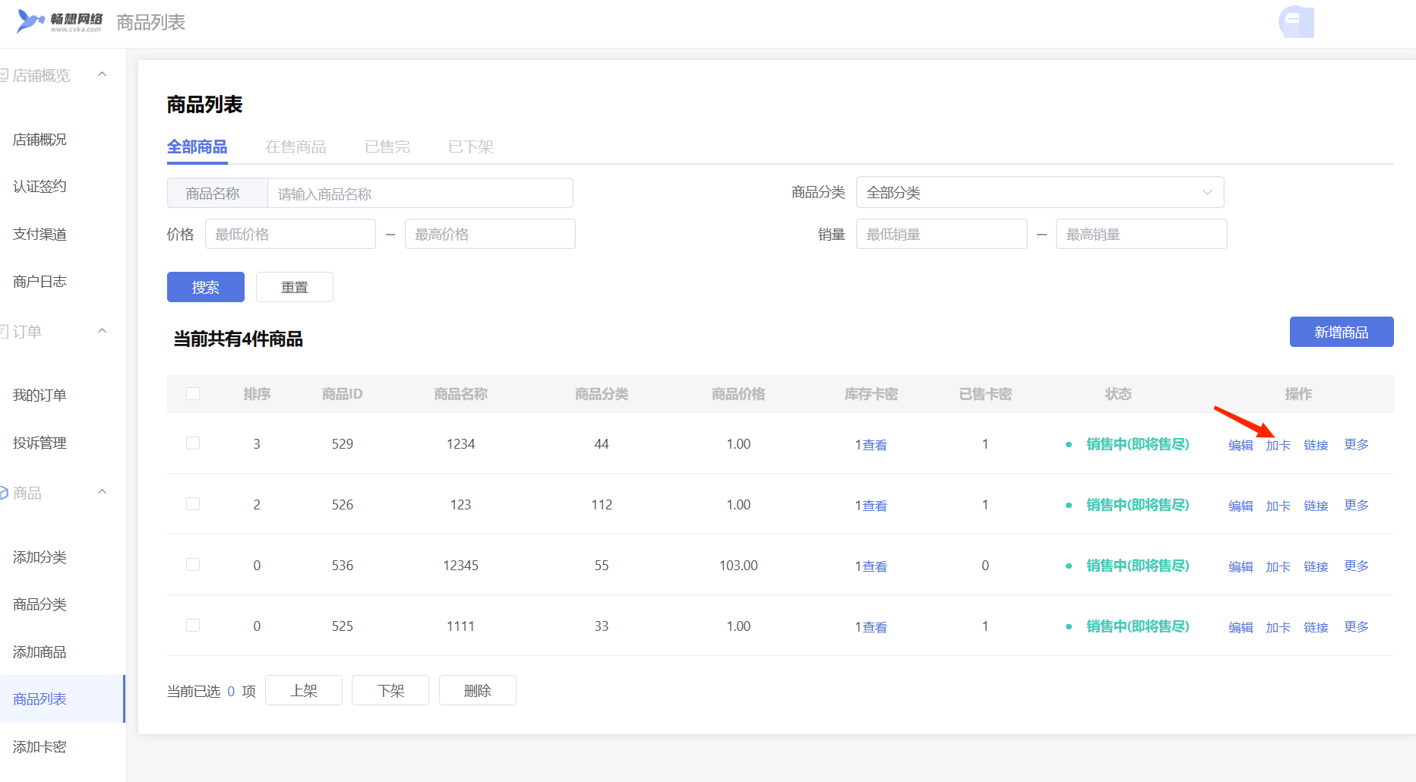This screenshot has width=1416, height=782.
Task: Open 添加分类 in the sidebar
Action: [40, 557]
